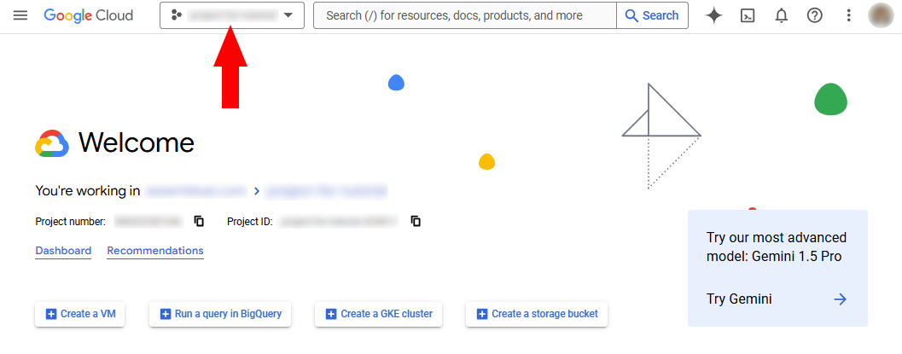
Task: Activate Cloud Shell terminal icon
Action: tap(748, 15)
